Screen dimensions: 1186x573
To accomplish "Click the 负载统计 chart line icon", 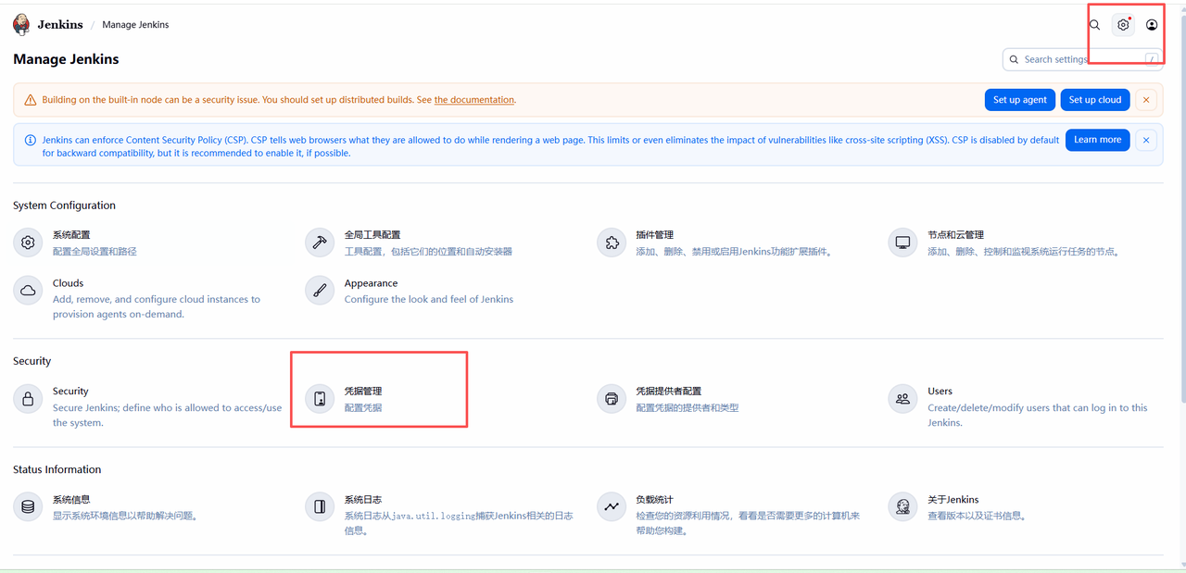I will click(612, 506).
